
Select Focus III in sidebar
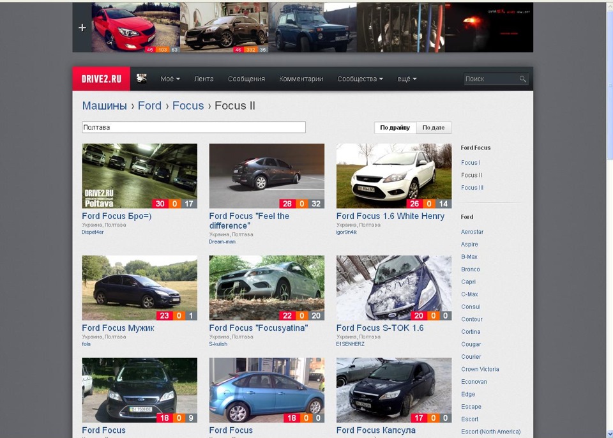(473, 188)
